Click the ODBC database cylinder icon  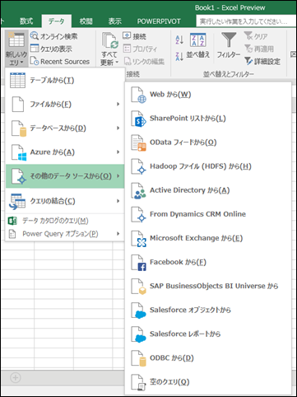[x=138, y=358]
